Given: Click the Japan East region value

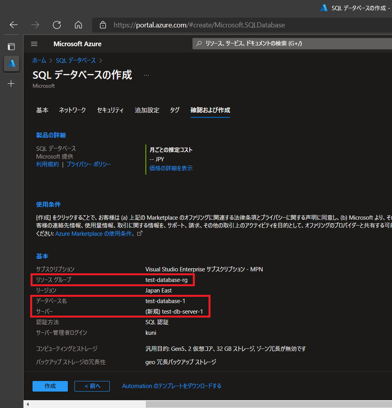Looking at the screenshot, I should tap(158, 291).
